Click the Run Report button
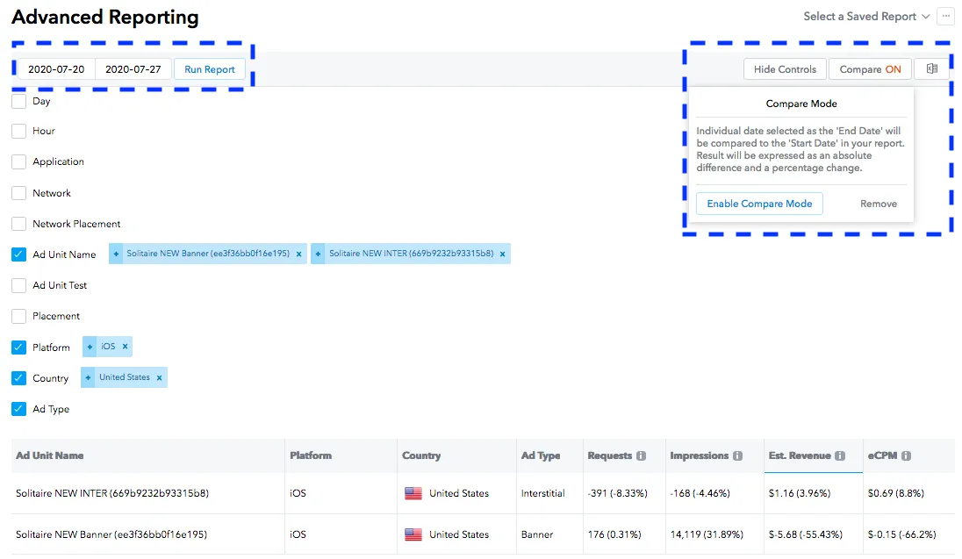Image resolution: width=962 pixels, height=559 pixels. pos(209,68)
